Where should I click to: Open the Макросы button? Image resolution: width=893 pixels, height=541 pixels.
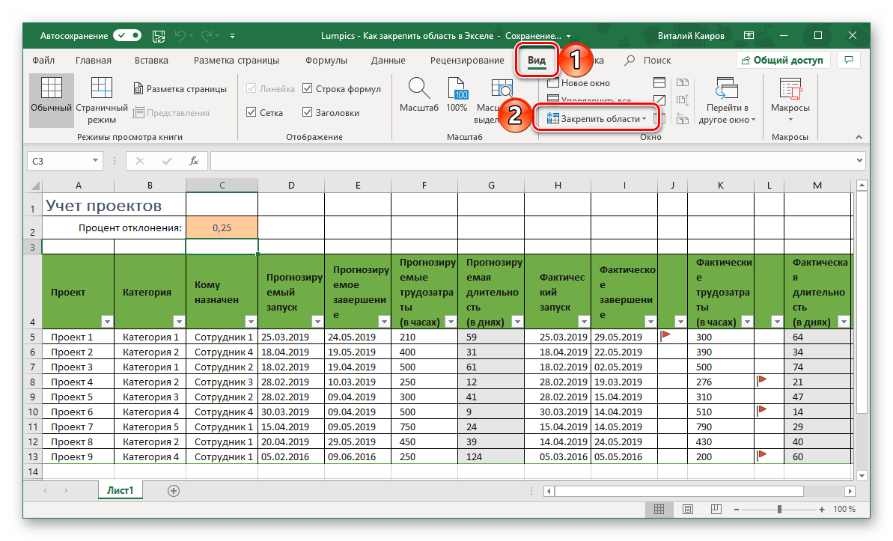790,97
